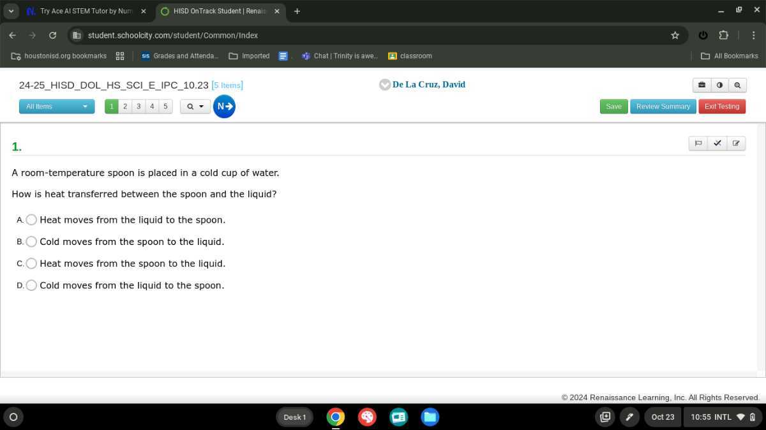The width and height of the screenshot is (766, 430).
Task: Click the magnifier zoom icon on the right
Action: click(x=737, y=85)
